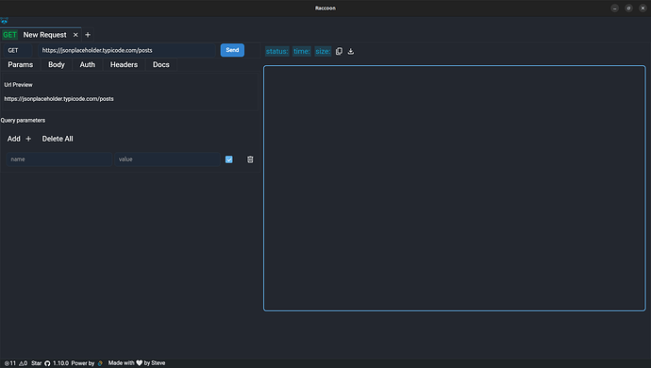Switch to the Params tab
Screen dimensions: 651x368
point(21,64)
